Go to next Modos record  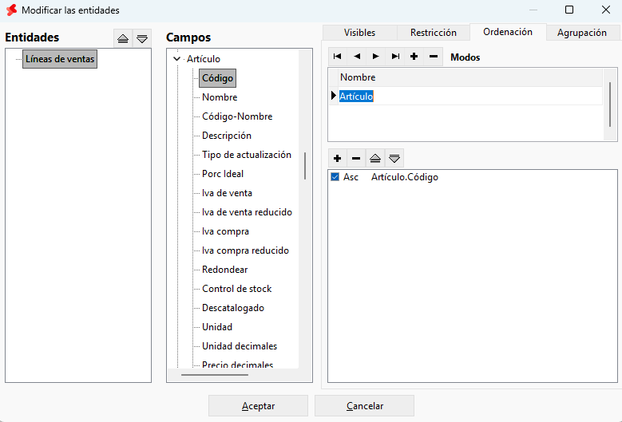tap(375, 57)
